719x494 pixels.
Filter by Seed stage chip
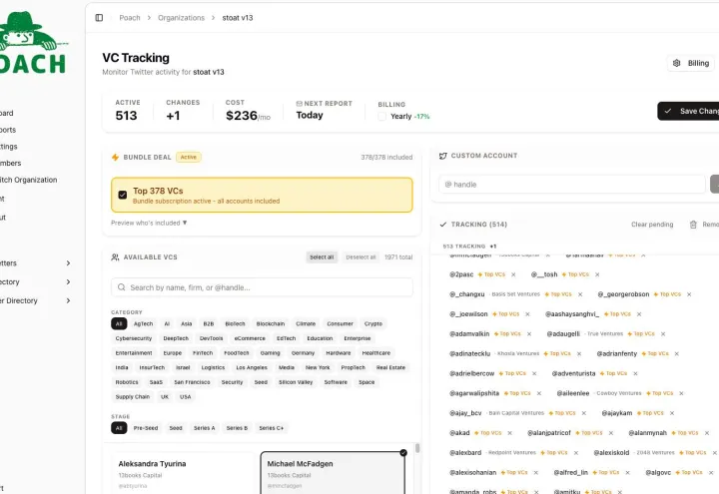click(x=176, y=428)
